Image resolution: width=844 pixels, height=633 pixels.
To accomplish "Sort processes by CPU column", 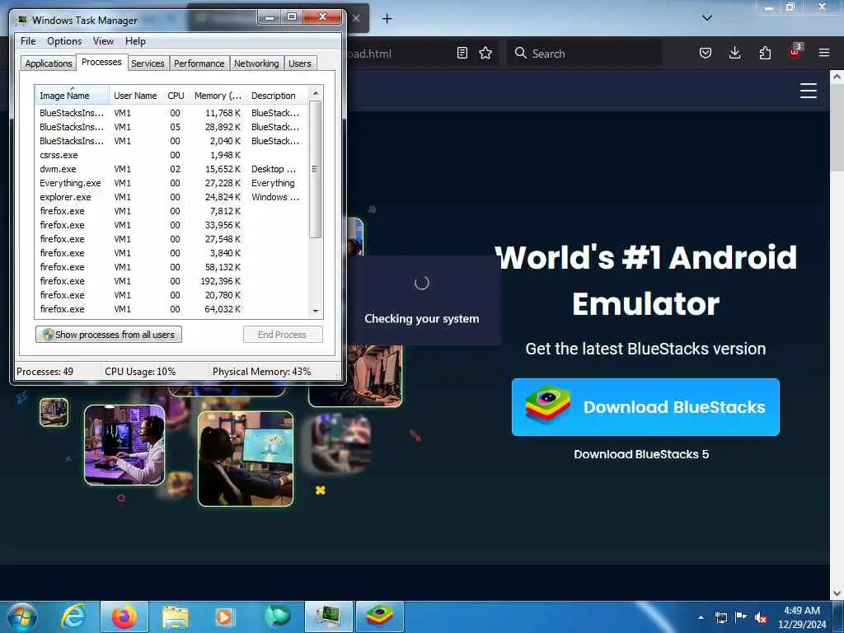I will pyautogui.click(x=176, y=96).
